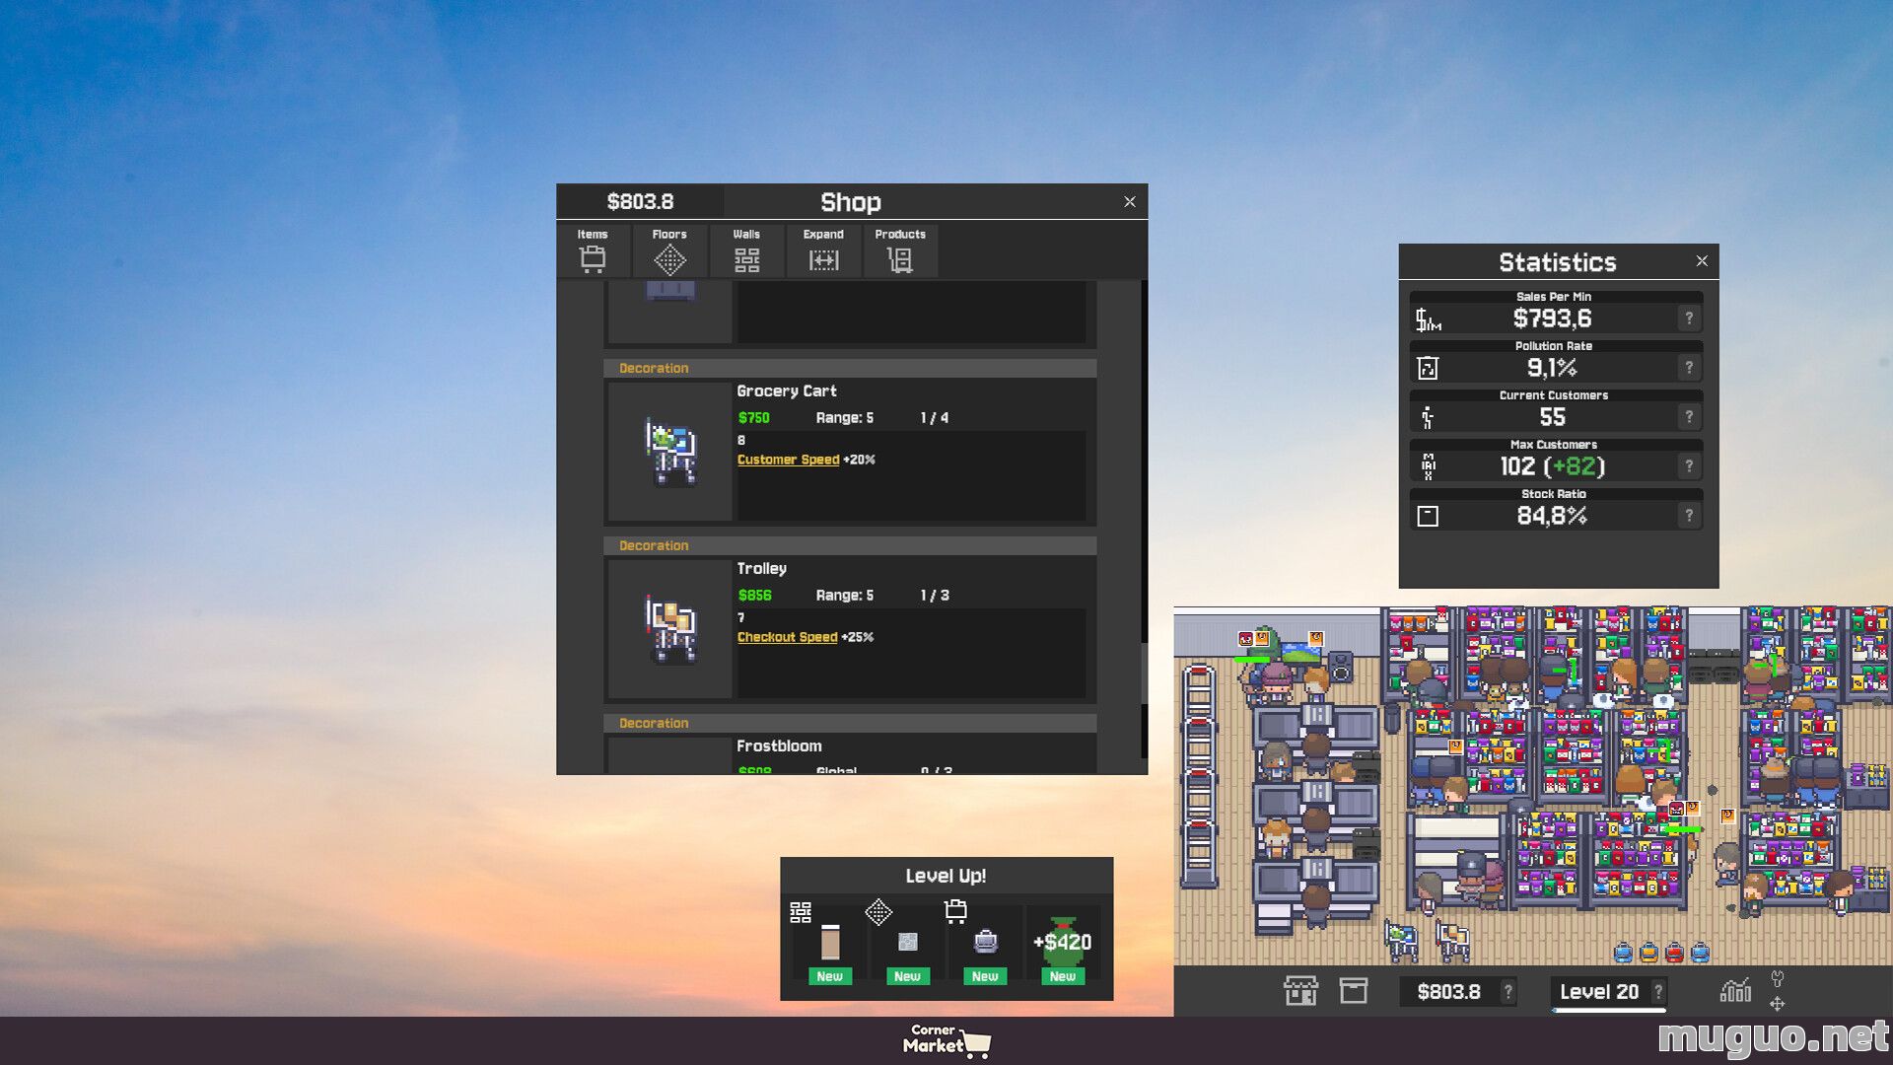Viewport: 1893px width, 1065px height.
Task: Select the Expand tab in Shop
Action: click(823, 250)
